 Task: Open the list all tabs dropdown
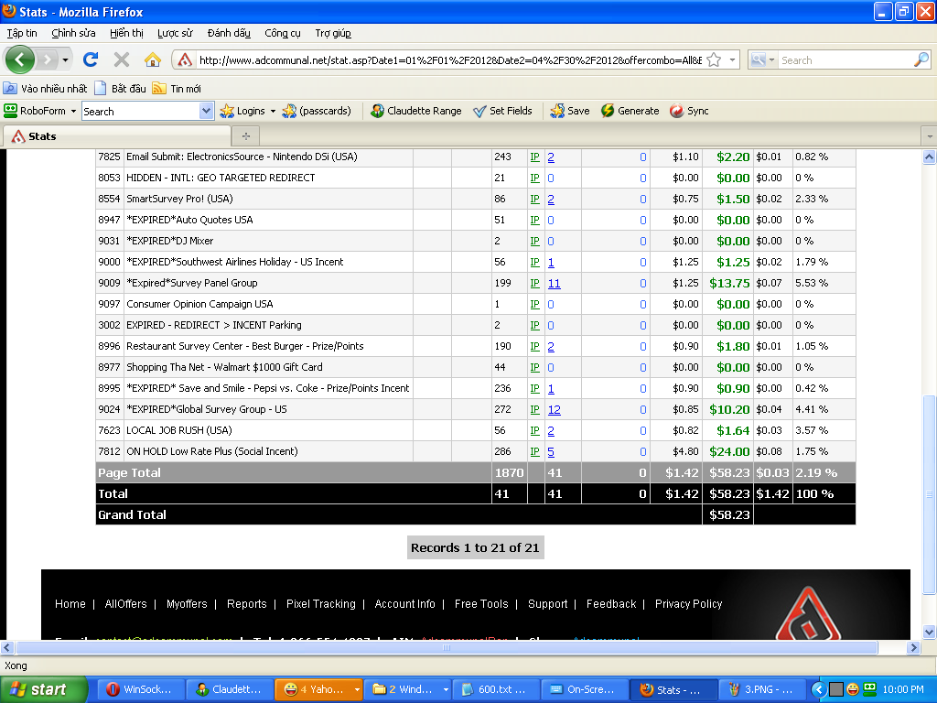(x=930, y=136)
